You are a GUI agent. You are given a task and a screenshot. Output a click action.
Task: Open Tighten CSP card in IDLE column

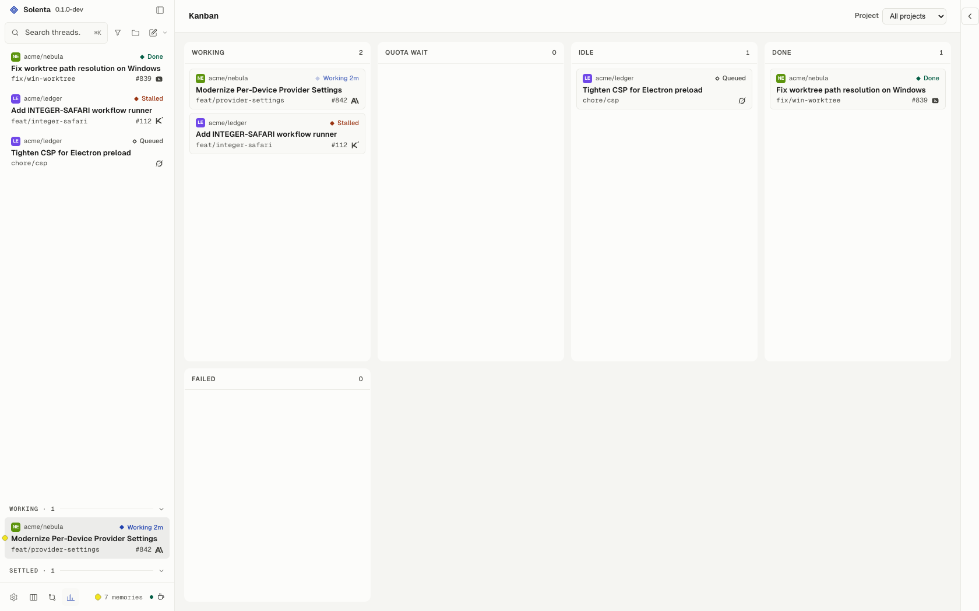pos(664,89)
